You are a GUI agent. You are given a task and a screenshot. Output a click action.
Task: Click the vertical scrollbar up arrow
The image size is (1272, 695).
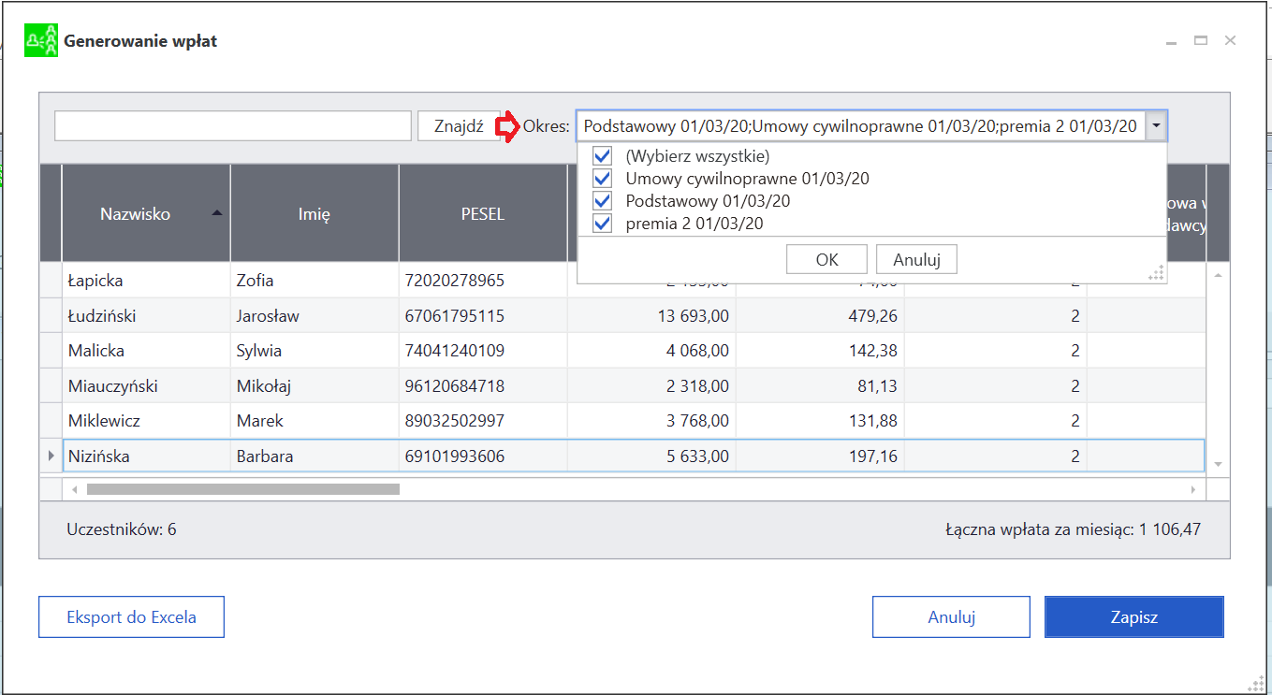[1218, 275]
